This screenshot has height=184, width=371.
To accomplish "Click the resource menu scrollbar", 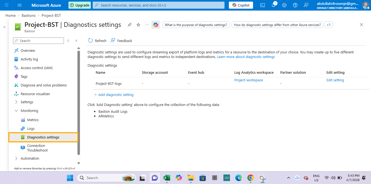I will (79, 103).
